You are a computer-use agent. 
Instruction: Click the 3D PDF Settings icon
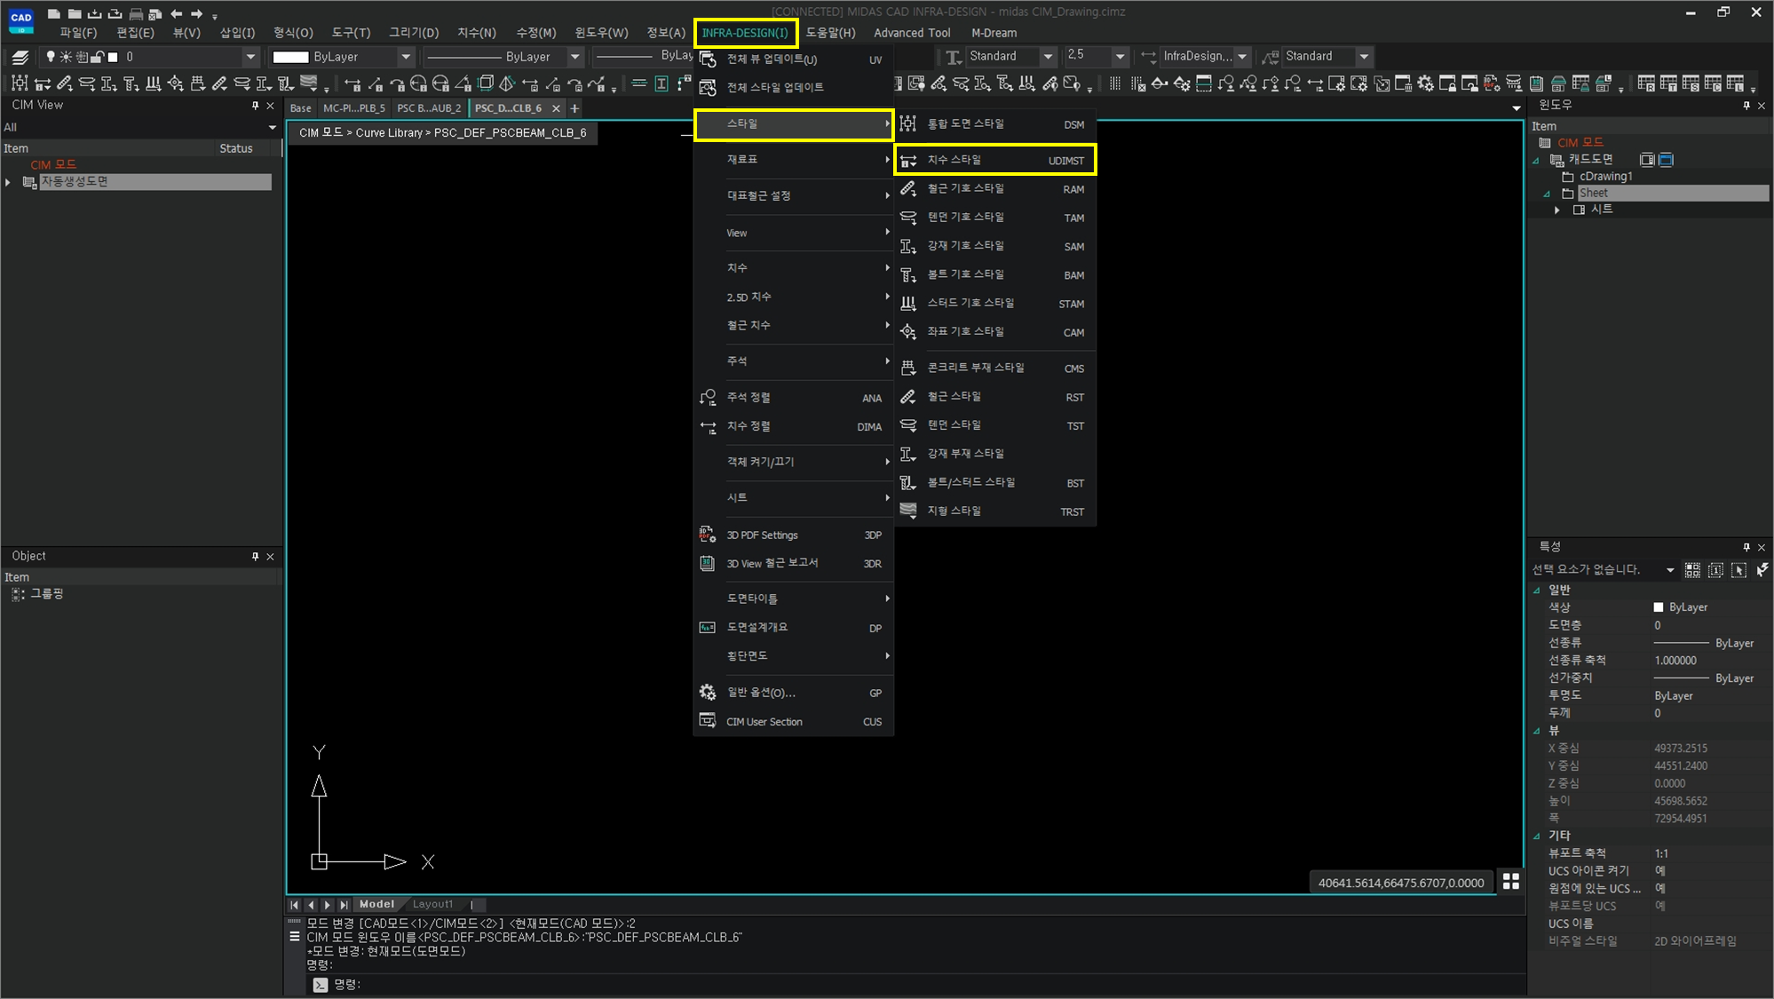pyautogui.click(x=708, y=535)
